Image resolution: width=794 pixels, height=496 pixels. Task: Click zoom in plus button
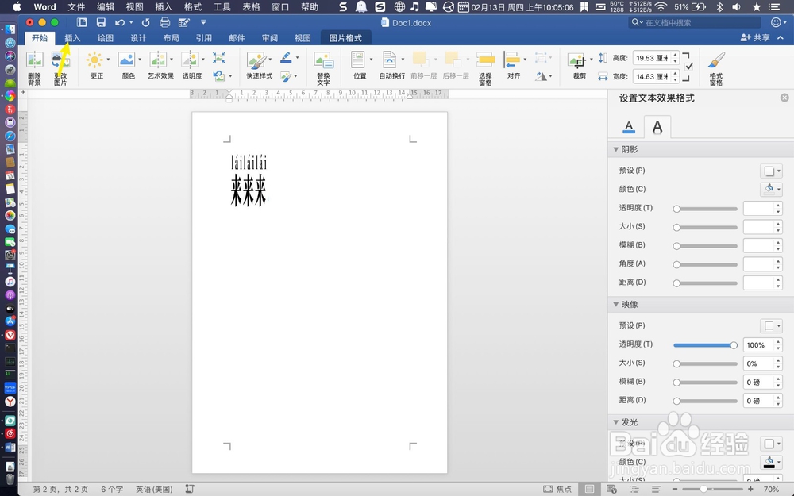point(750,489)
